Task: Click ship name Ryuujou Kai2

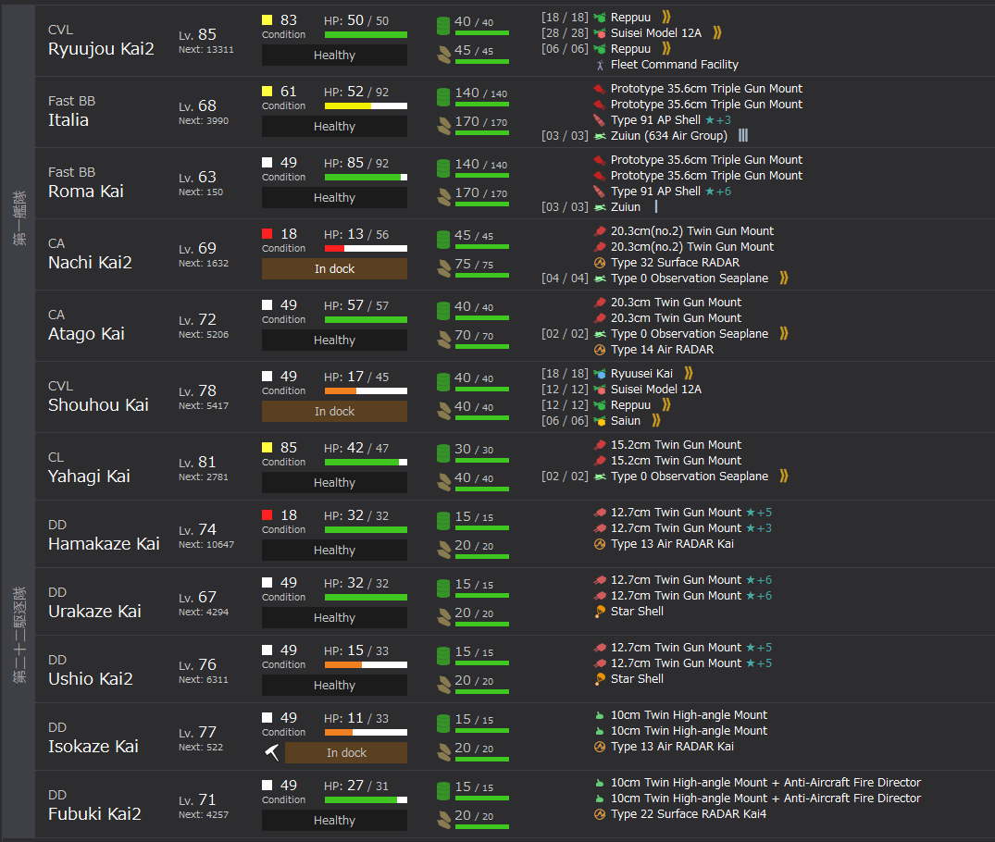Action: [x=101, y=49]
